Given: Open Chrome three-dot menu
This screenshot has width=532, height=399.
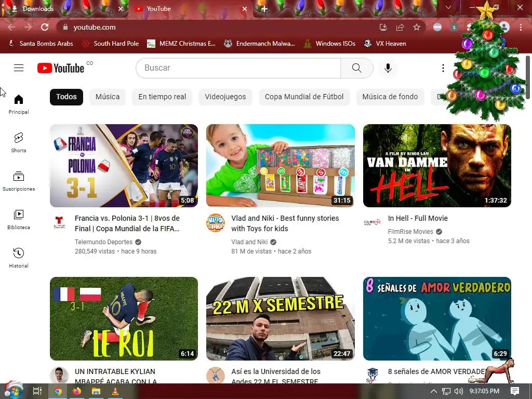Looking at the screenshot, I should [521, 27].
